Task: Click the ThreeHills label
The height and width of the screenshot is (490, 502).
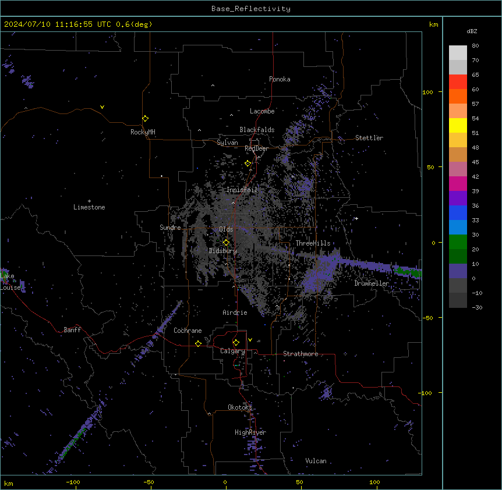Action: tap(313, 243)
